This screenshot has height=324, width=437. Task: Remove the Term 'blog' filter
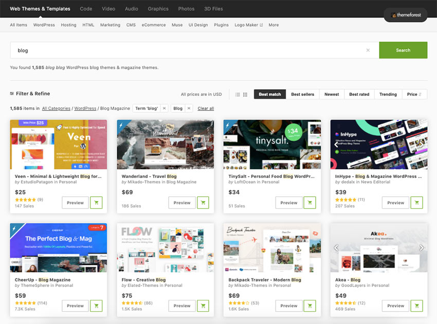click(165, 108)
